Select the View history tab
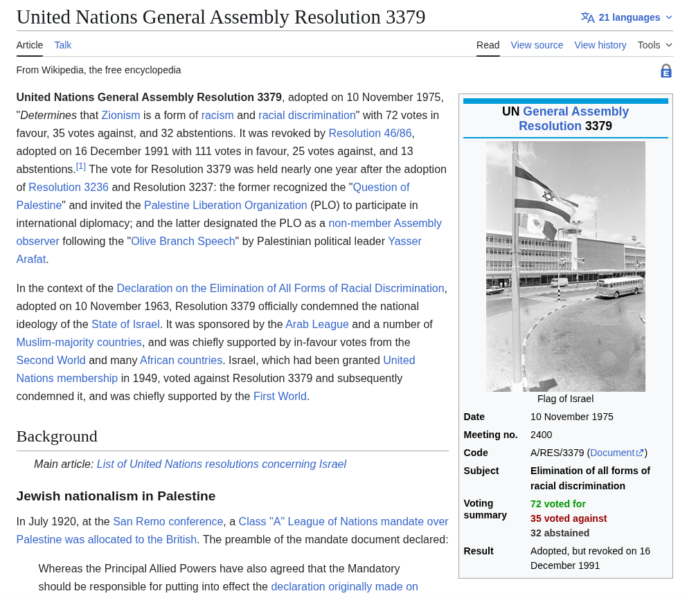 coord(600,45)
